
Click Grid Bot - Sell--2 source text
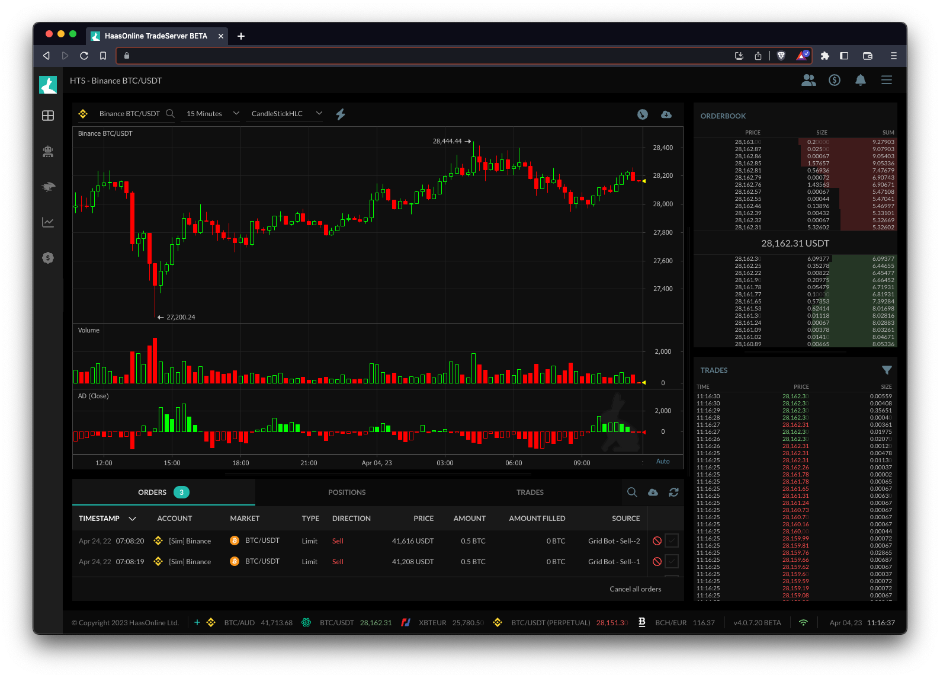pyautogui.click(x=614, y=541)
